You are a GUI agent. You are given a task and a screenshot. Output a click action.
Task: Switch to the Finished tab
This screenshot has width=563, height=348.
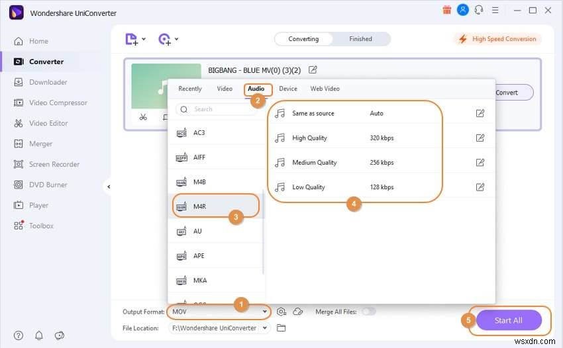tap(360, 39)
